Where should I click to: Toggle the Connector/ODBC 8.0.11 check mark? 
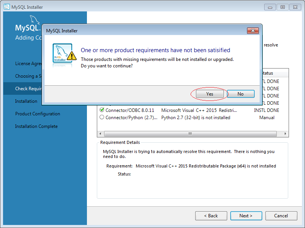pyautogui.click(x=102, y=110)
